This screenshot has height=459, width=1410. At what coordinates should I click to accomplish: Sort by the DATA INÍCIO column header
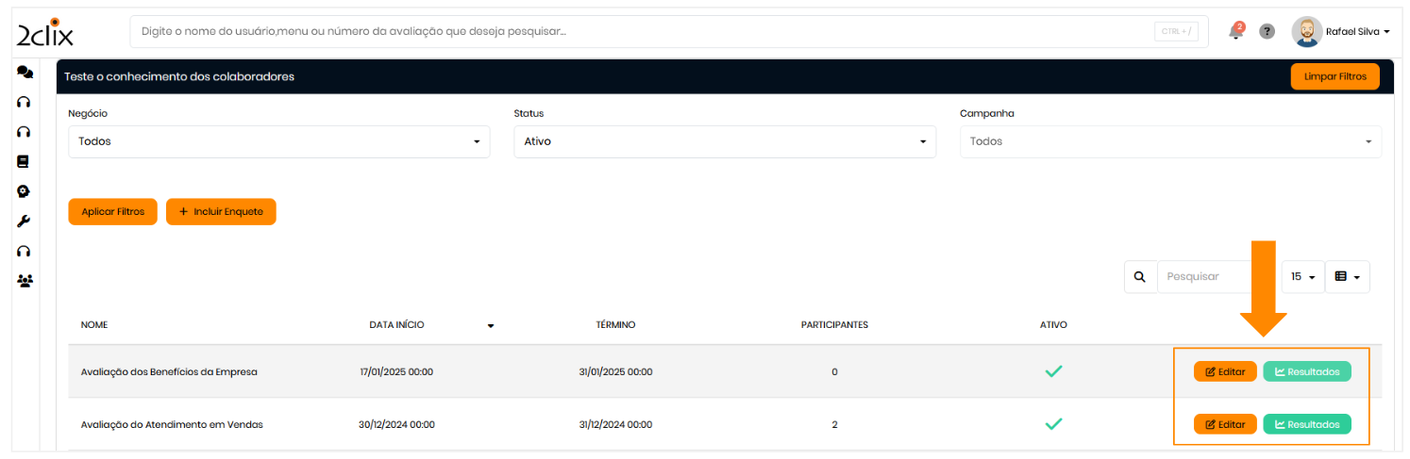[397, 325]
